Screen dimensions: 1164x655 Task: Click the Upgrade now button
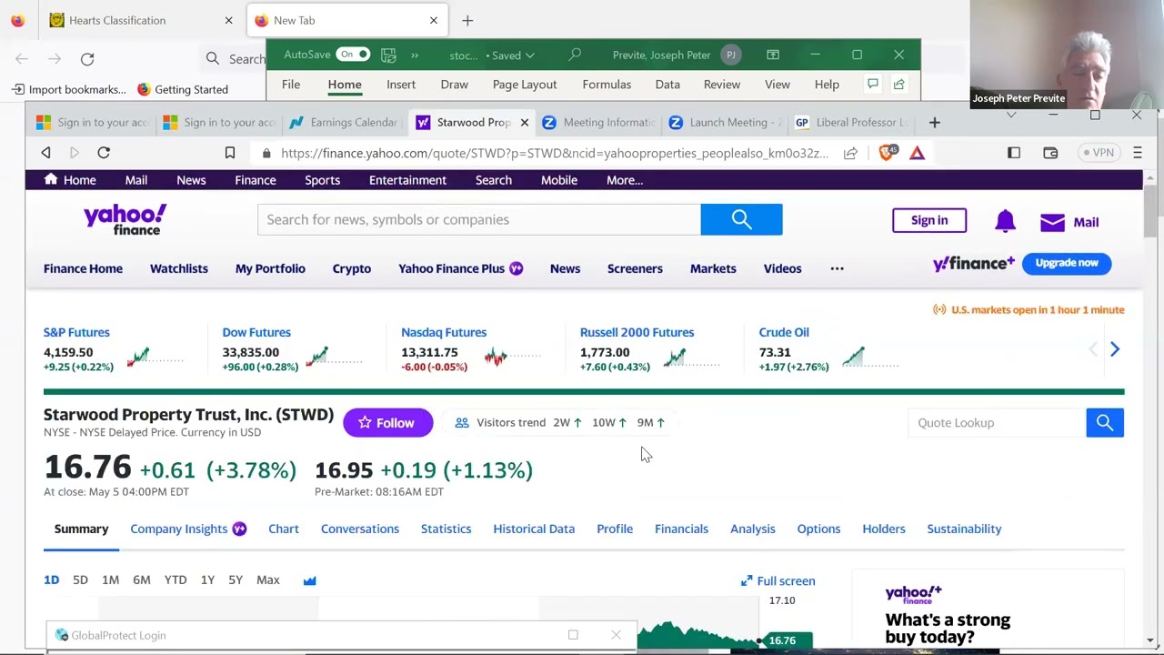(x=1067, y=263)
